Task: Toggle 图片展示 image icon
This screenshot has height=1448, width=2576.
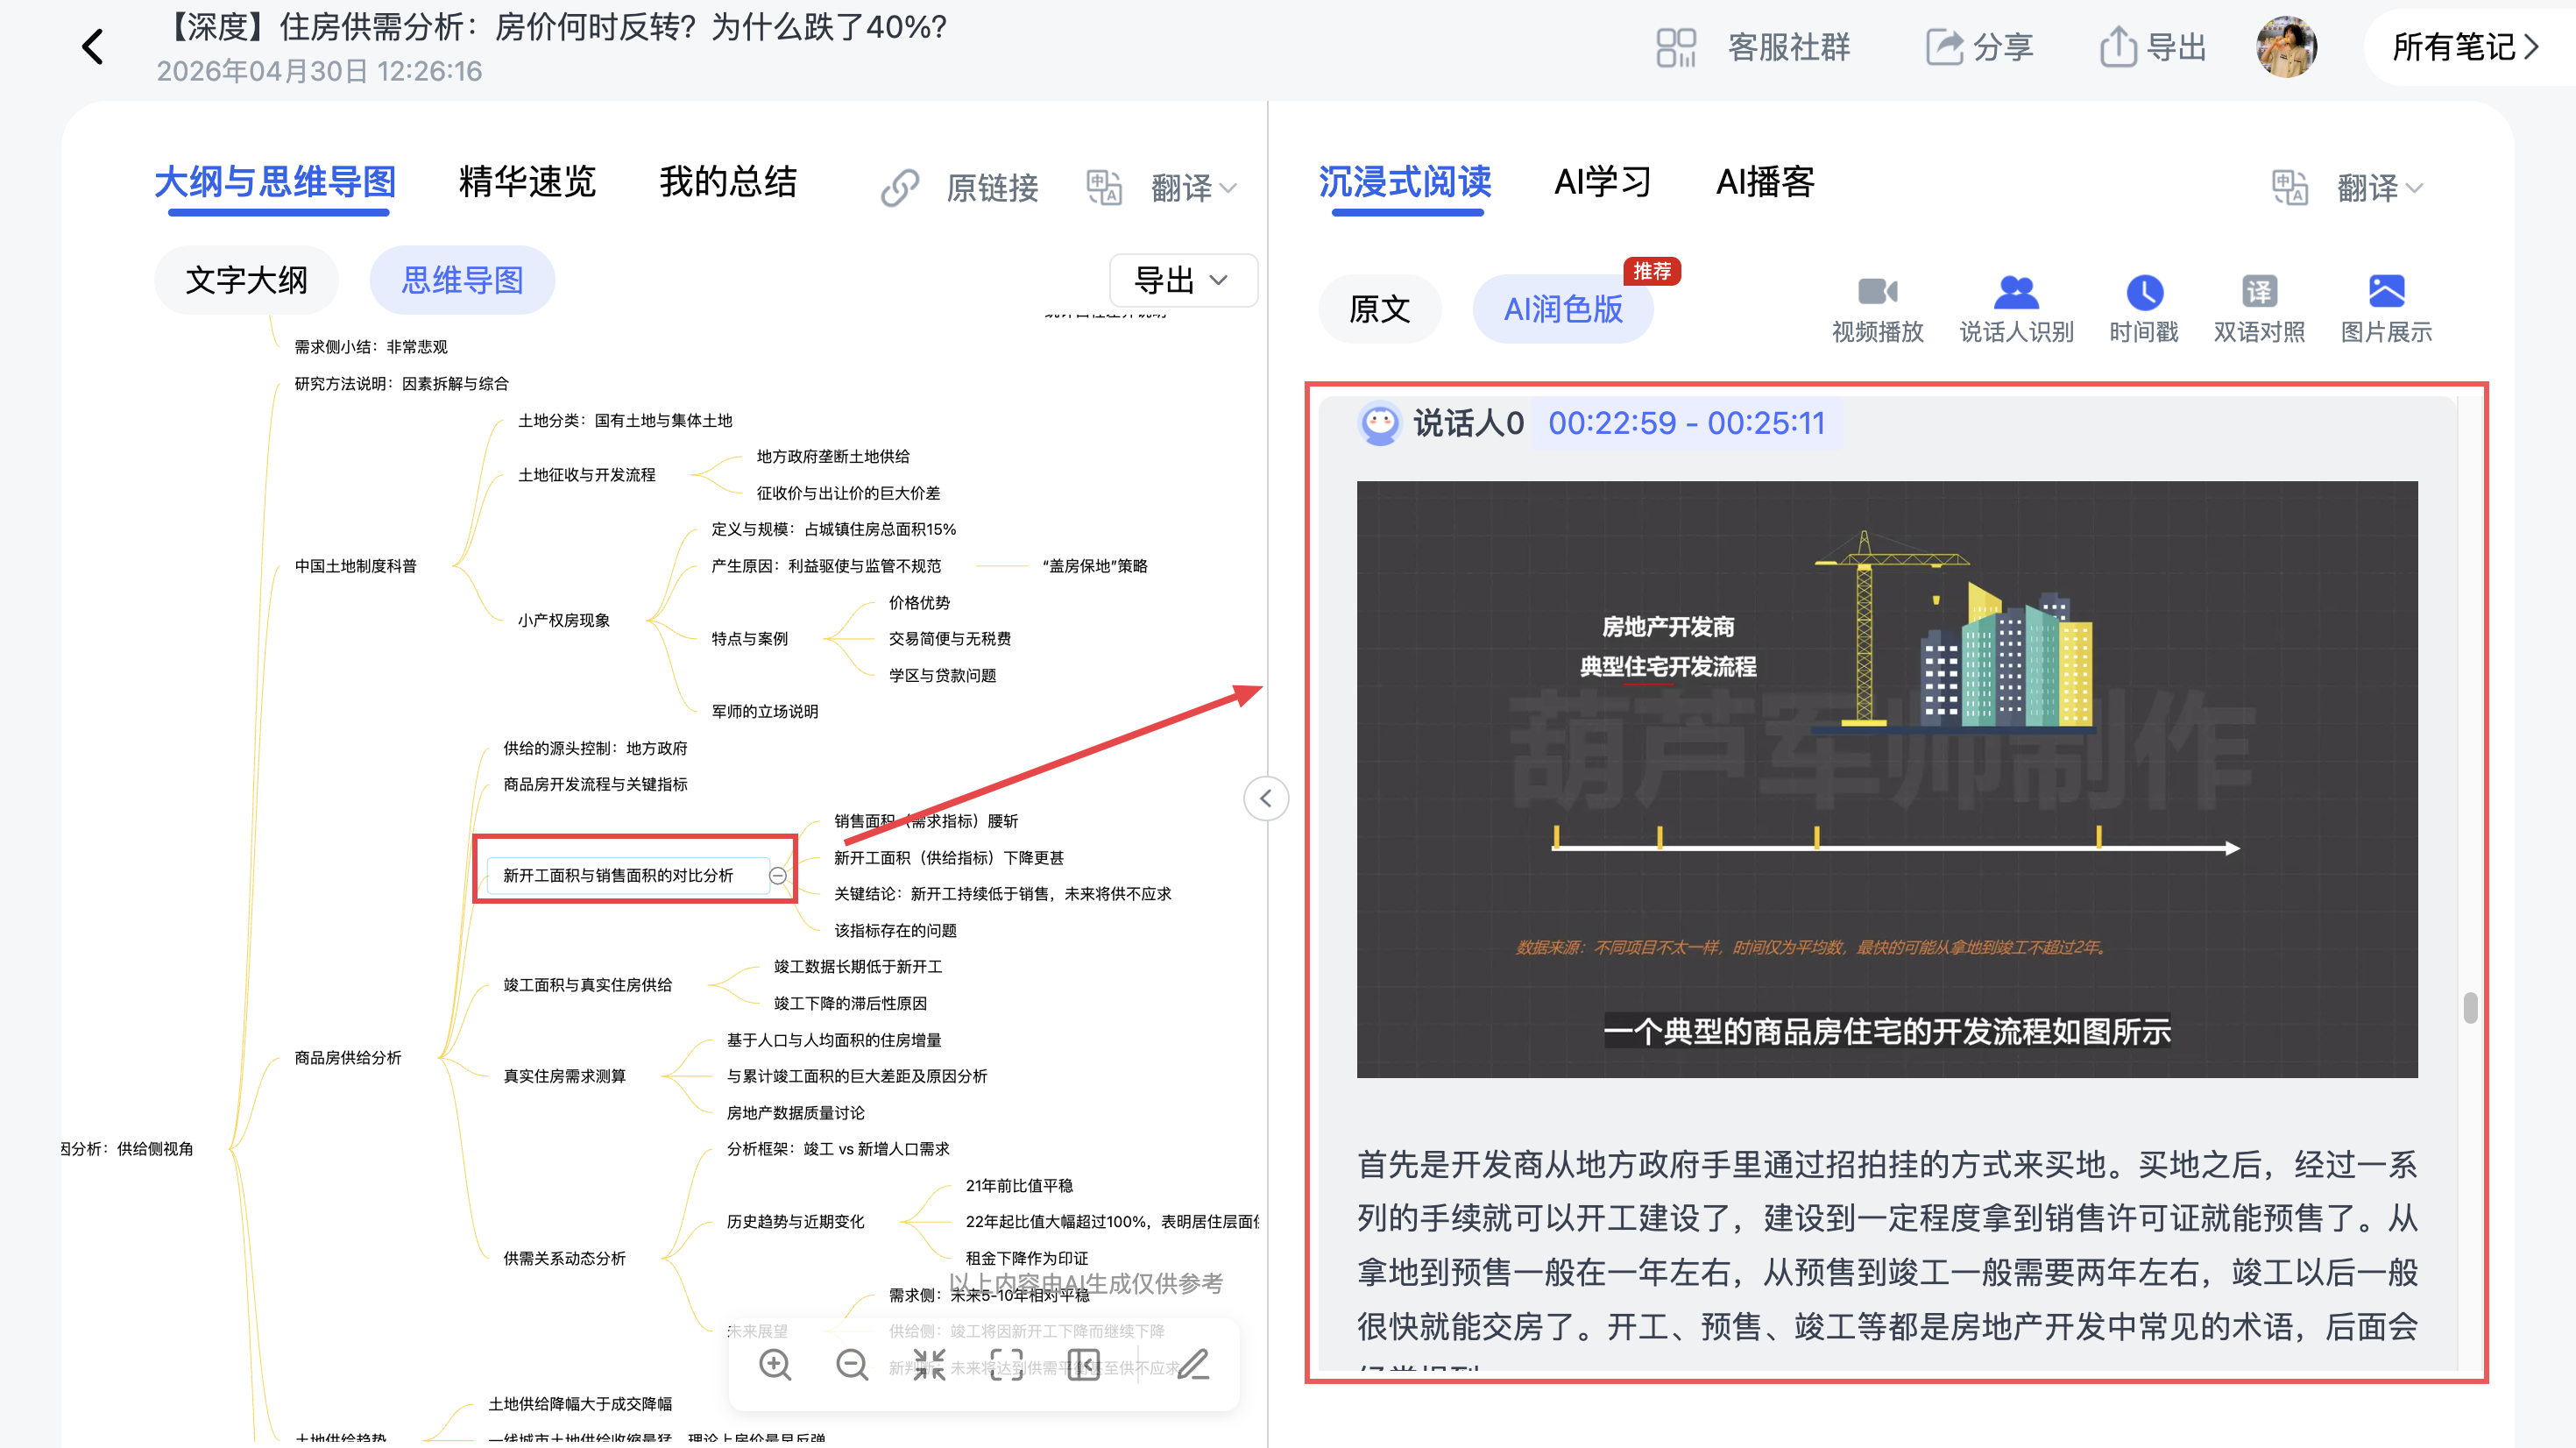Action: pos(2386,292)
